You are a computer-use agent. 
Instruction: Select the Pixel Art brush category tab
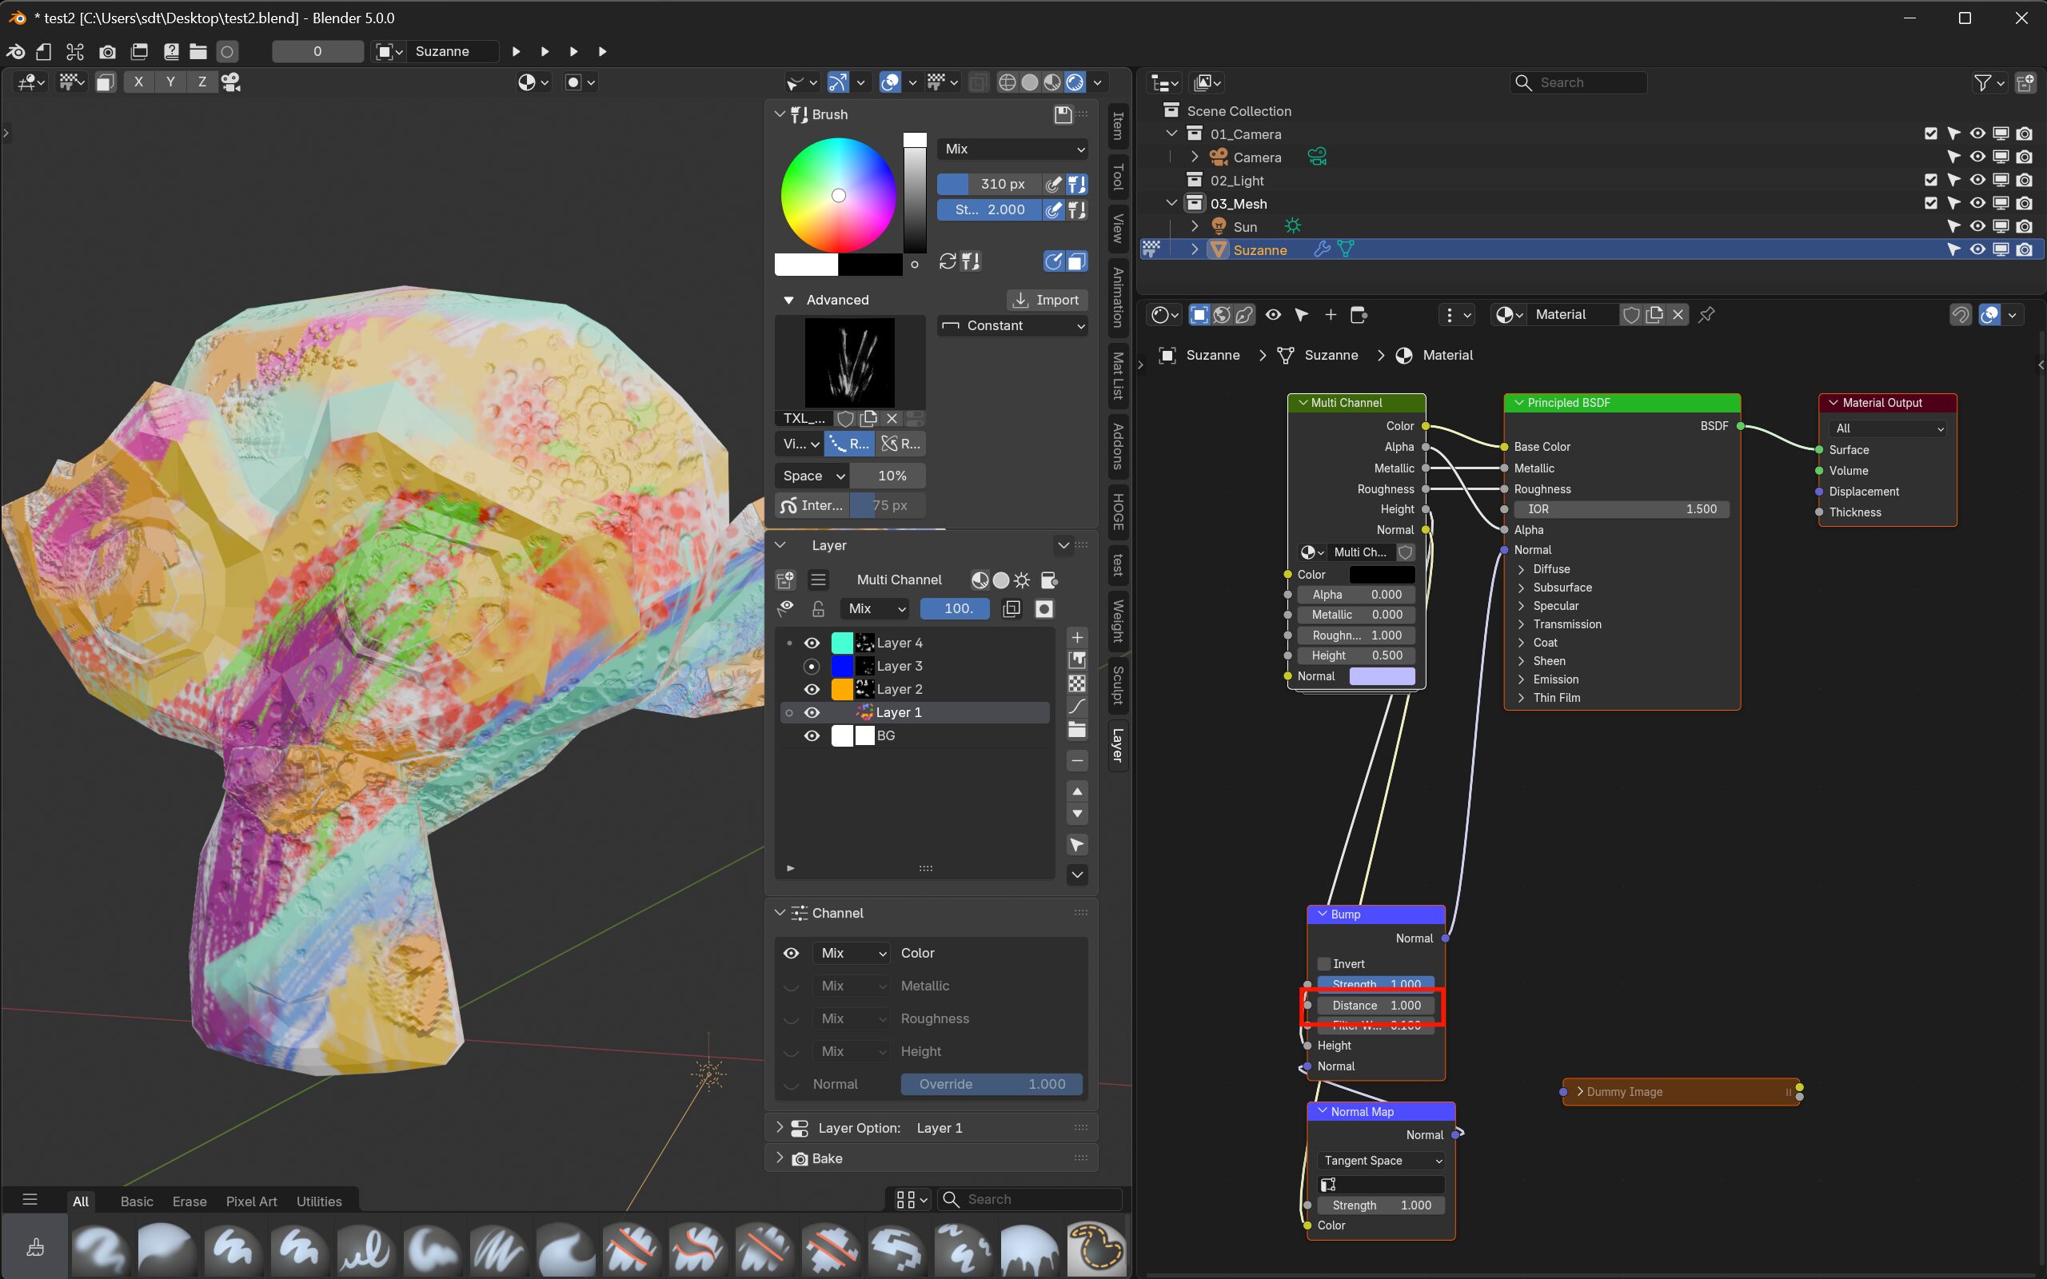pyautogui.click(x=251, y=1201)
